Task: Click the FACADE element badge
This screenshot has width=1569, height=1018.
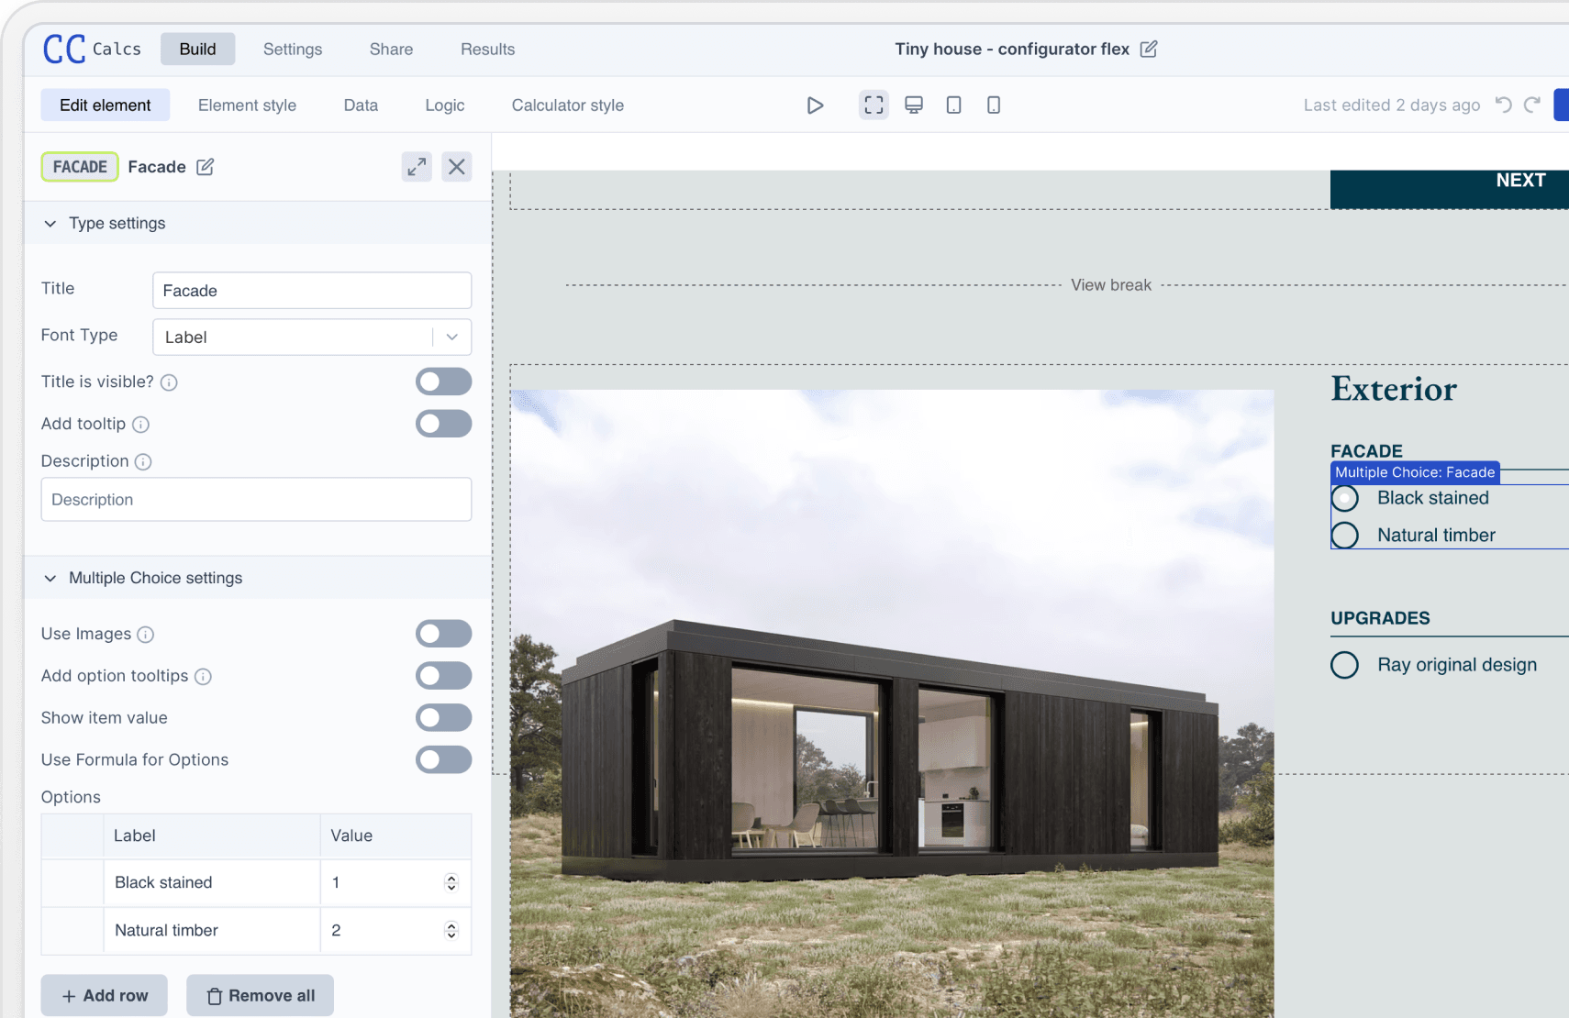Action: click(80, 167)
